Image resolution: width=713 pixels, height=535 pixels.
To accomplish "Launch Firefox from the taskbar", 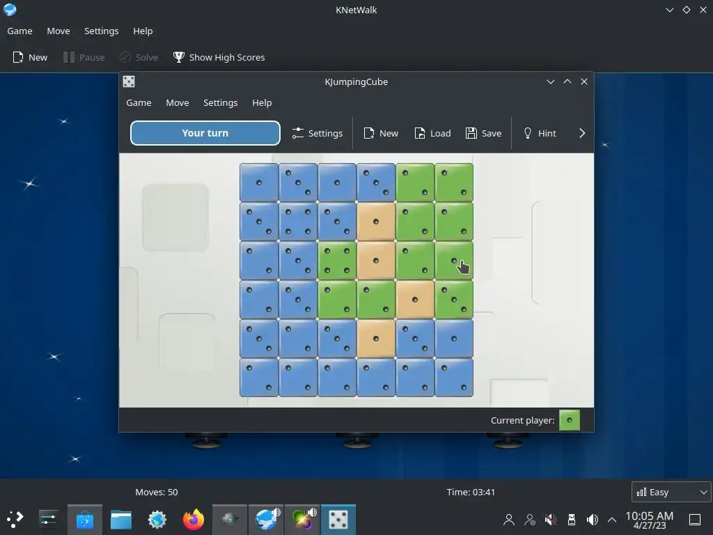I will tap(194, 519).
